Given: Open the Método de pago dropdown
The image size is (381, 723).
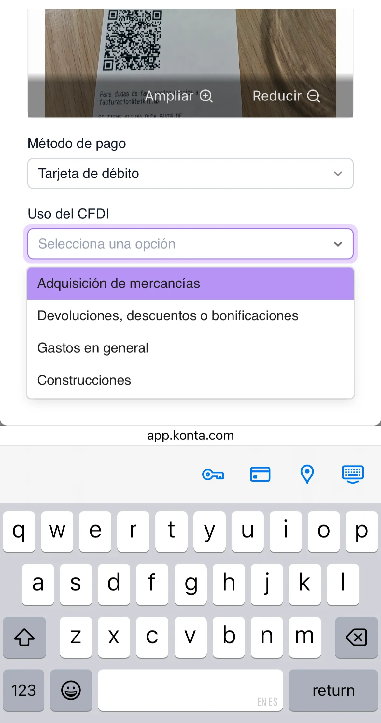Looking at the screenshot, I should pos(190,173).
